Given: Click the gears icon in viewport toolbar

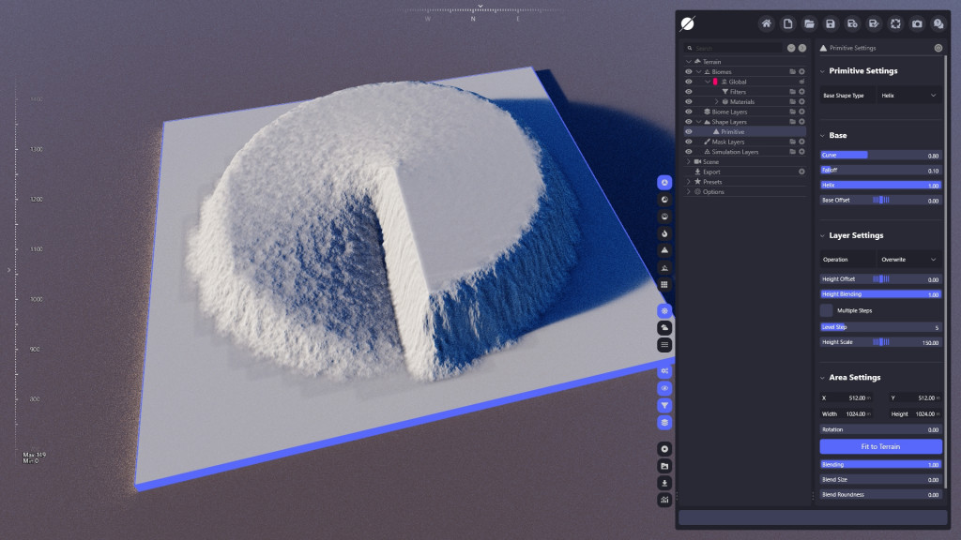Looking at the screenshot, I should coord(664,371).
